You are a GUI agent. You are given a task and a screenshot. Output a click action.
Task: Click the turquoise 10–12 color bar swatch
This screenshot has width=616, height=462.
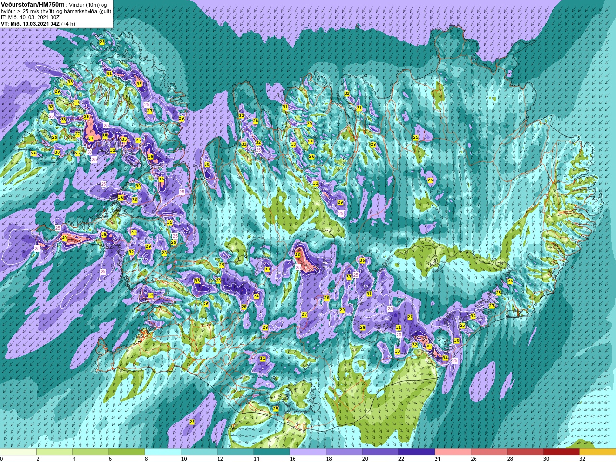(x=199, y=452)
